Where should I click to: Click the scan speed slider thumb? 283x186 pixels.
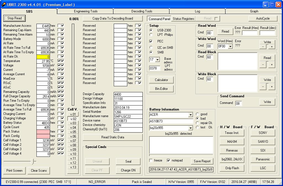tap(33, 161)
